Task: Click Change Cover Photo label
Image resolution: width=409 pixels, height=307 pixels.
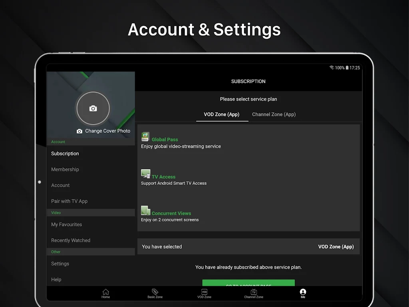Action: click(x=107, y=131)
